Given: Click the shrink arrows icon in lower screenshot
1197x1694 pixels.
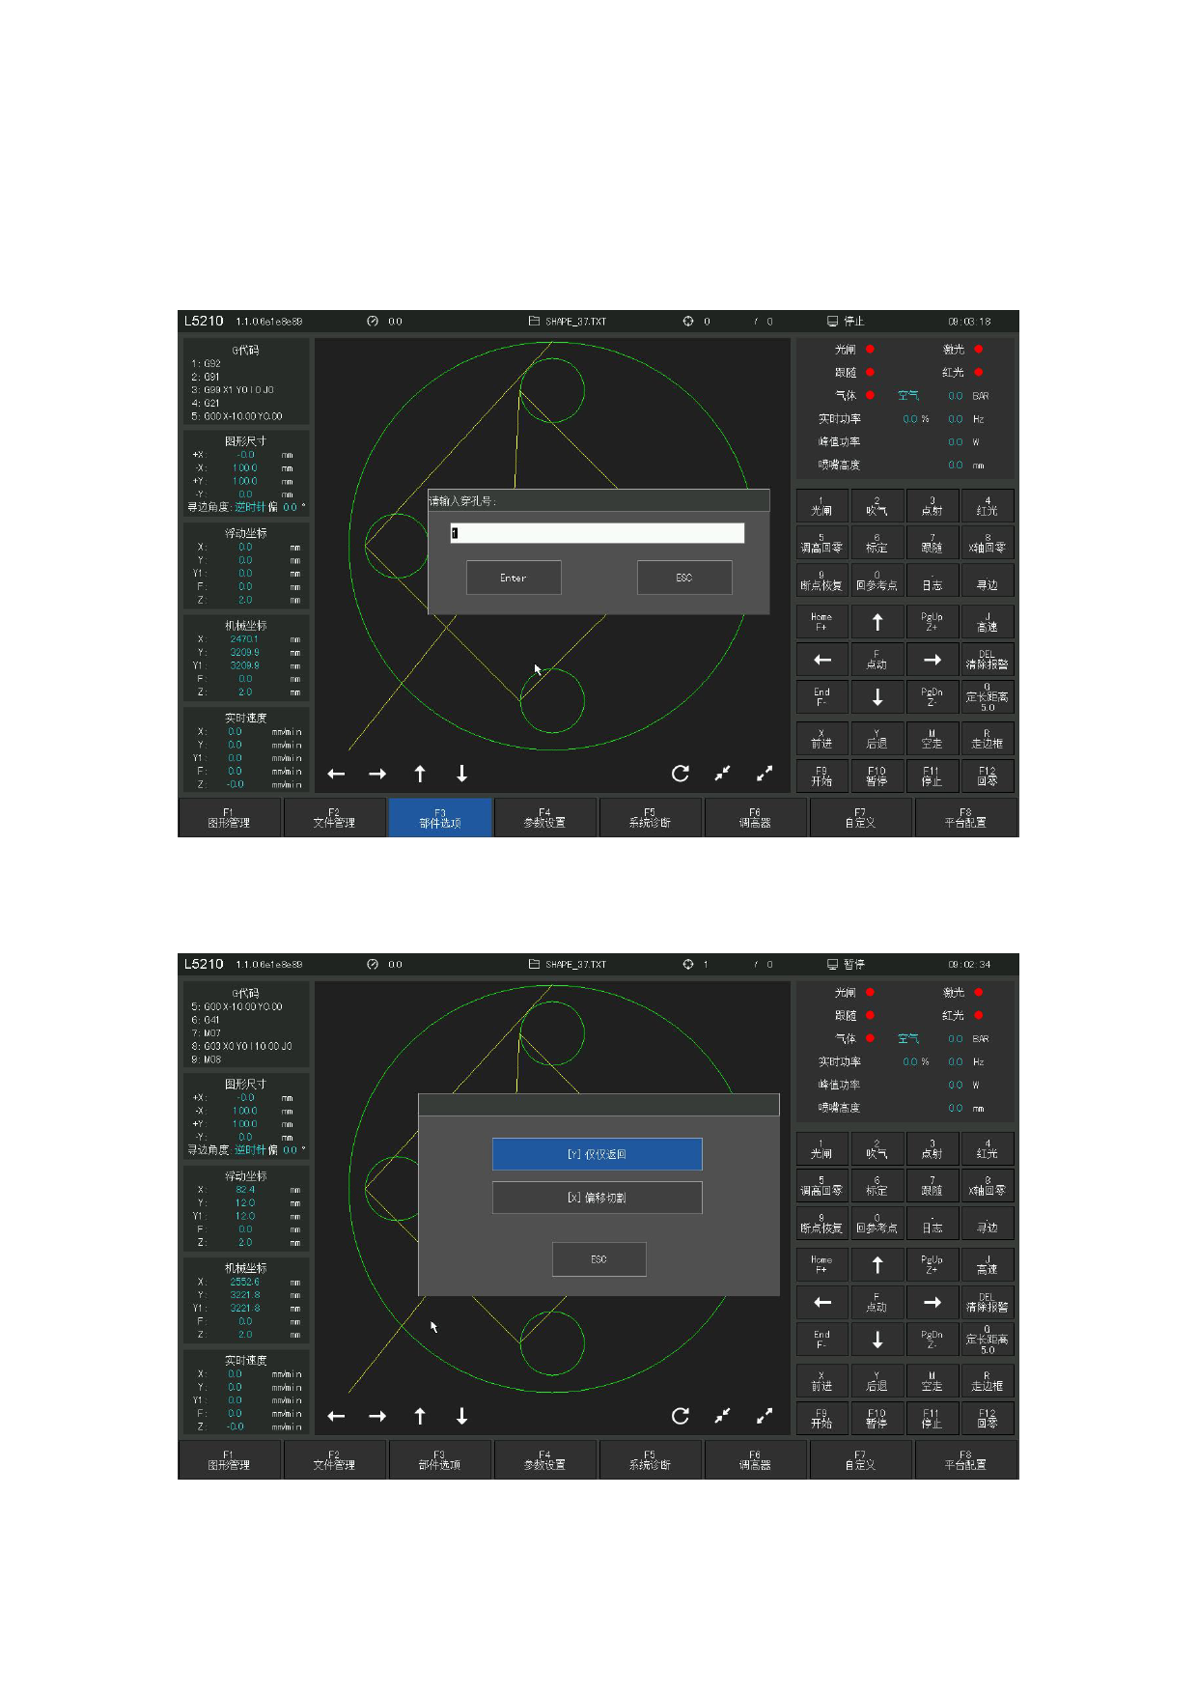Looking at the screenshot, I should pyautogui.click(x=722, y=1416).
